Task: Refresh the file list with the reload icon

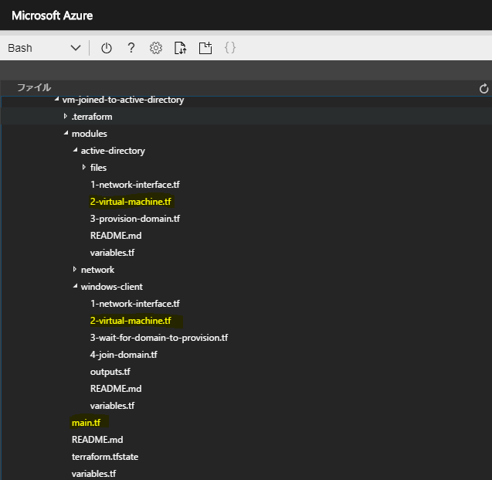Action: (484, 89)
